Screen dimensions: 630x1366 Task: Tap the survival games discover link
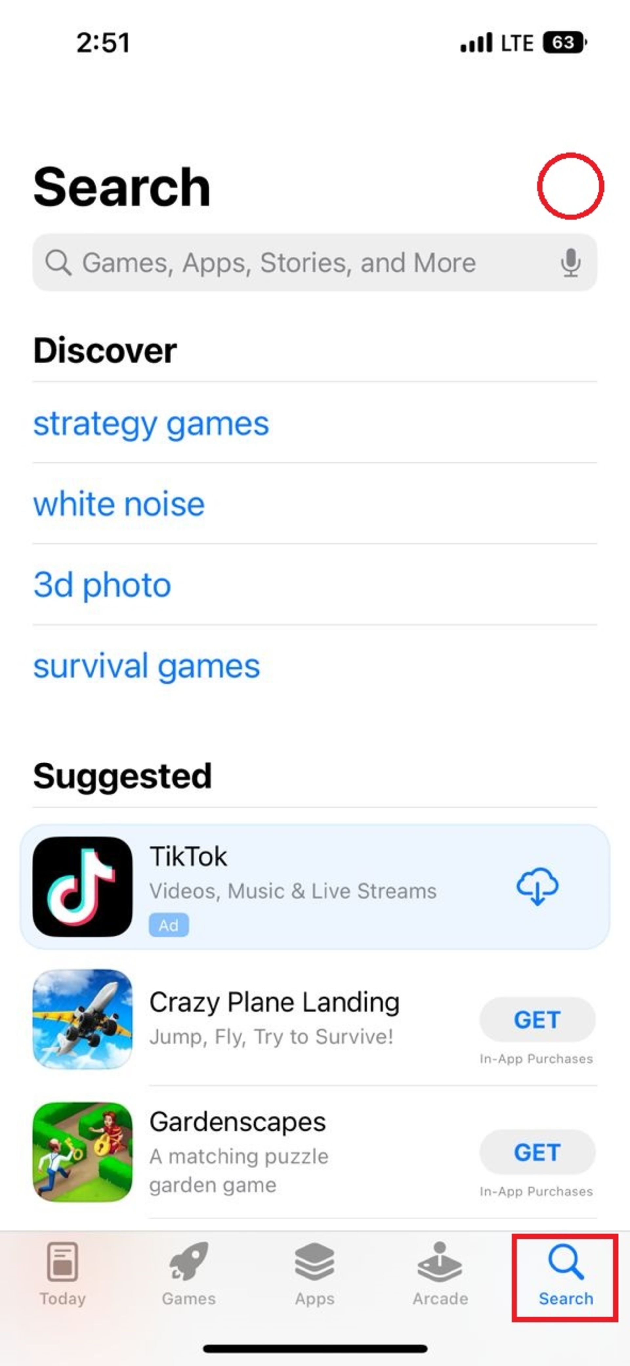point(147,665)
